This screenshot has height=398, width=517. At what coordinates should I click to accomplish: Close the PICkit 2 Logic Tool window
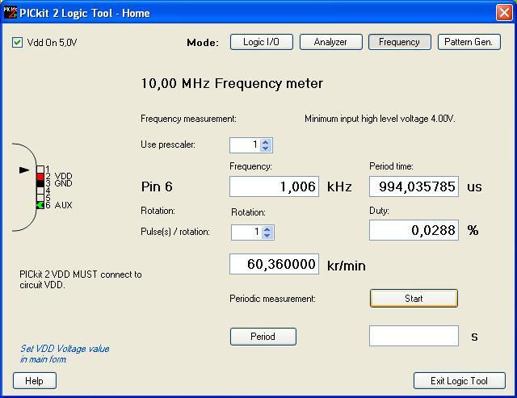tap(504, 13)
